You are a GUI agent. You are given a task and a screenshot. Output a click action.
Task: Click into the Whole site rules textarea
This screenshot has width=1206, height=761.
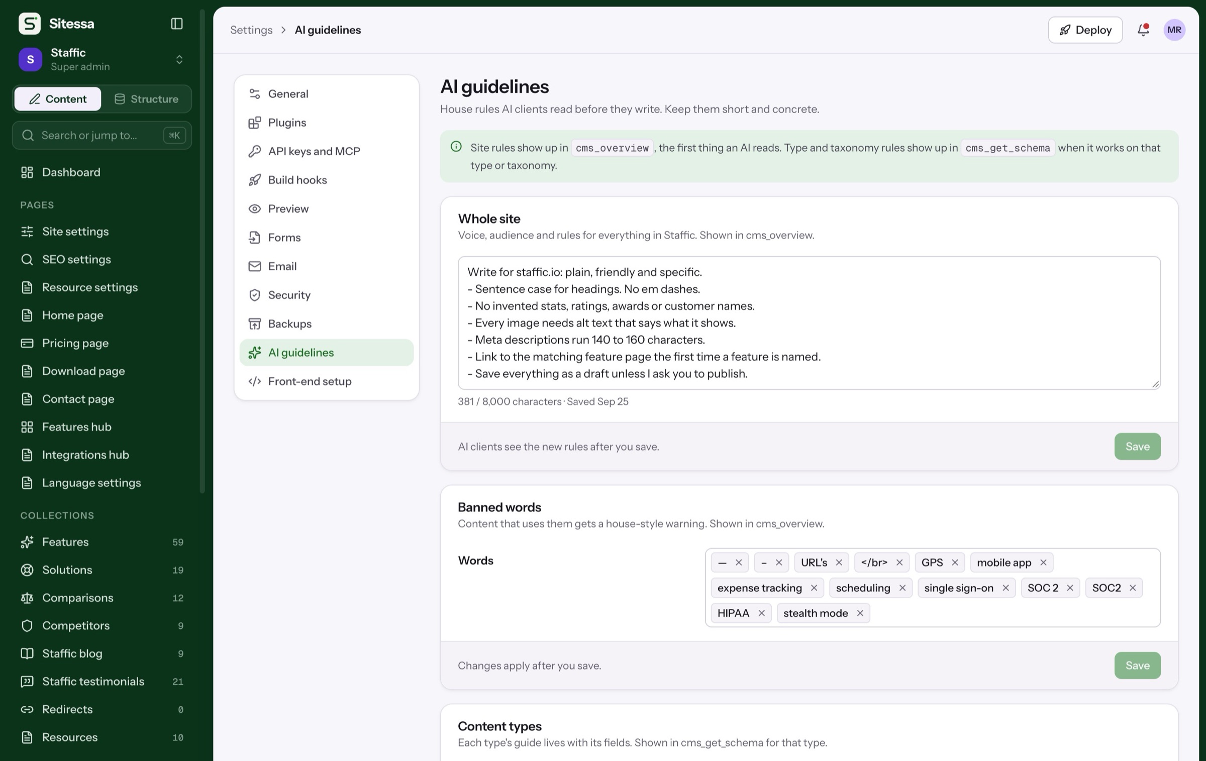point(809,323)
